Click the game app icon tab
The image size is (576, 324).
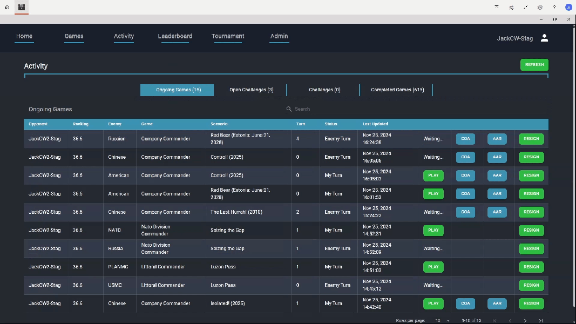click(22, 8)
